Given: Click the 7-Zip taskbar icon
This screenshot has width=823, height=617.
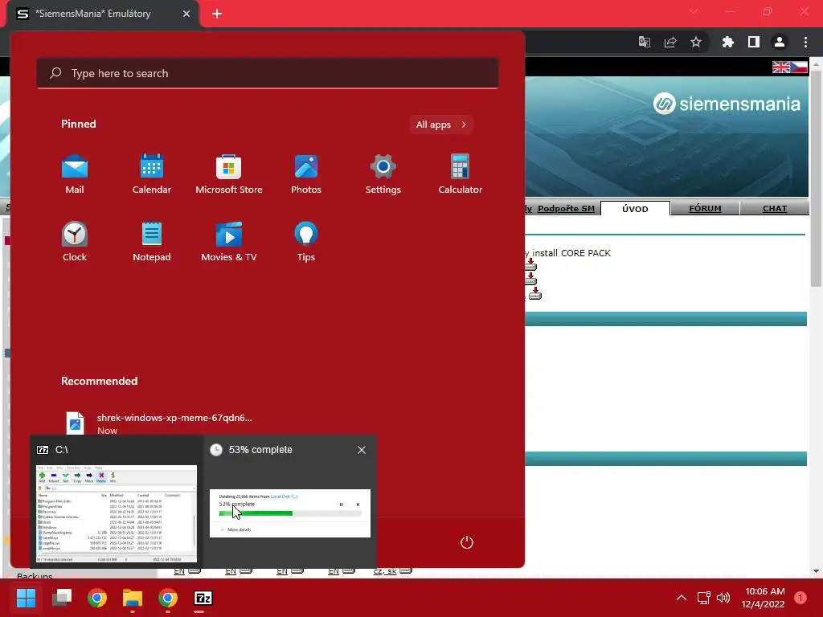Looking at the screenshot, I should pyautogui.click(x=203, y=598).
